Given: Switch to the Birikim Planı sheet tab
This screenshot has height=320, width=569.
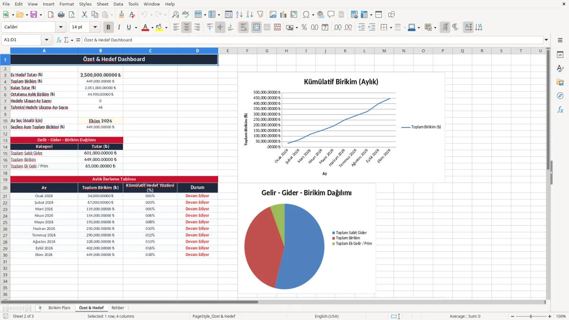Looking at the screenshot, I should point(59,308).
